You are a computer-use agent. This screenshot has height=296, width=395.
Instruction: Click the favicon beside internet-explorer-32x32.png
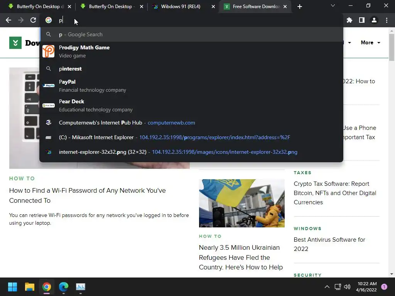[x=48, y=152]
